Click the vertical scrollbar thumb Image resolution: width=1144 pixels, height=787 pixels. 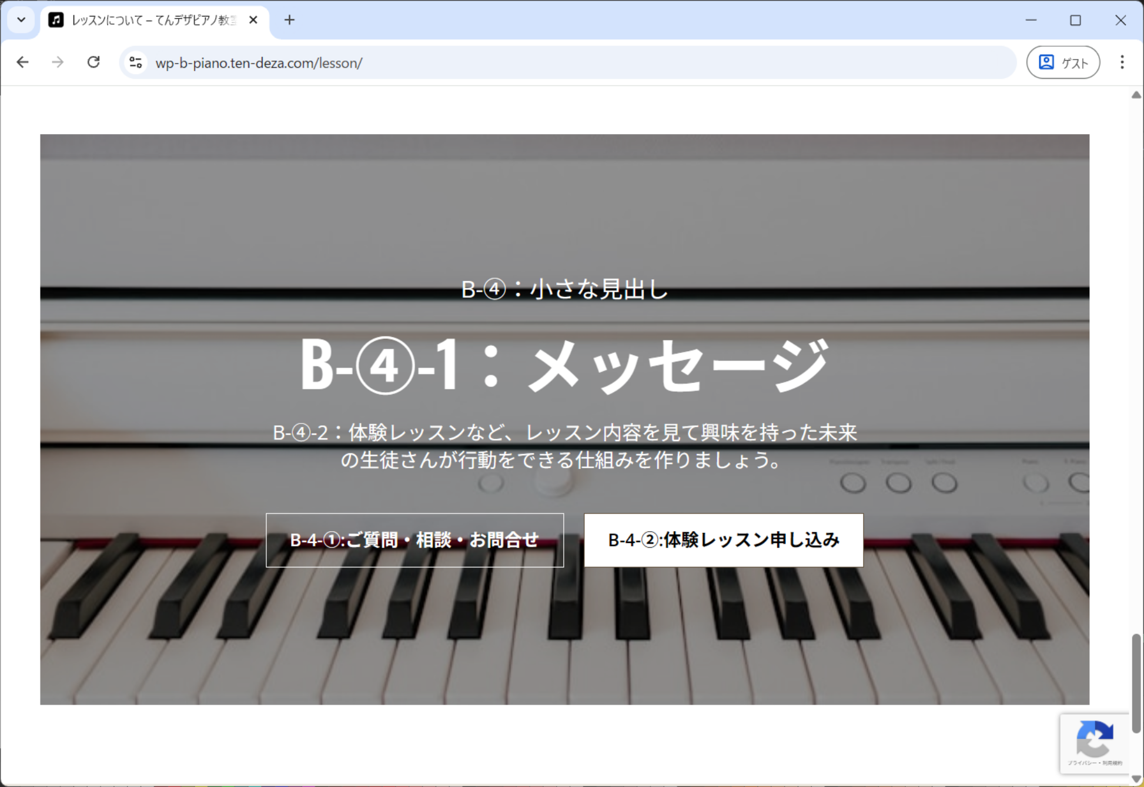point(1136,682)
